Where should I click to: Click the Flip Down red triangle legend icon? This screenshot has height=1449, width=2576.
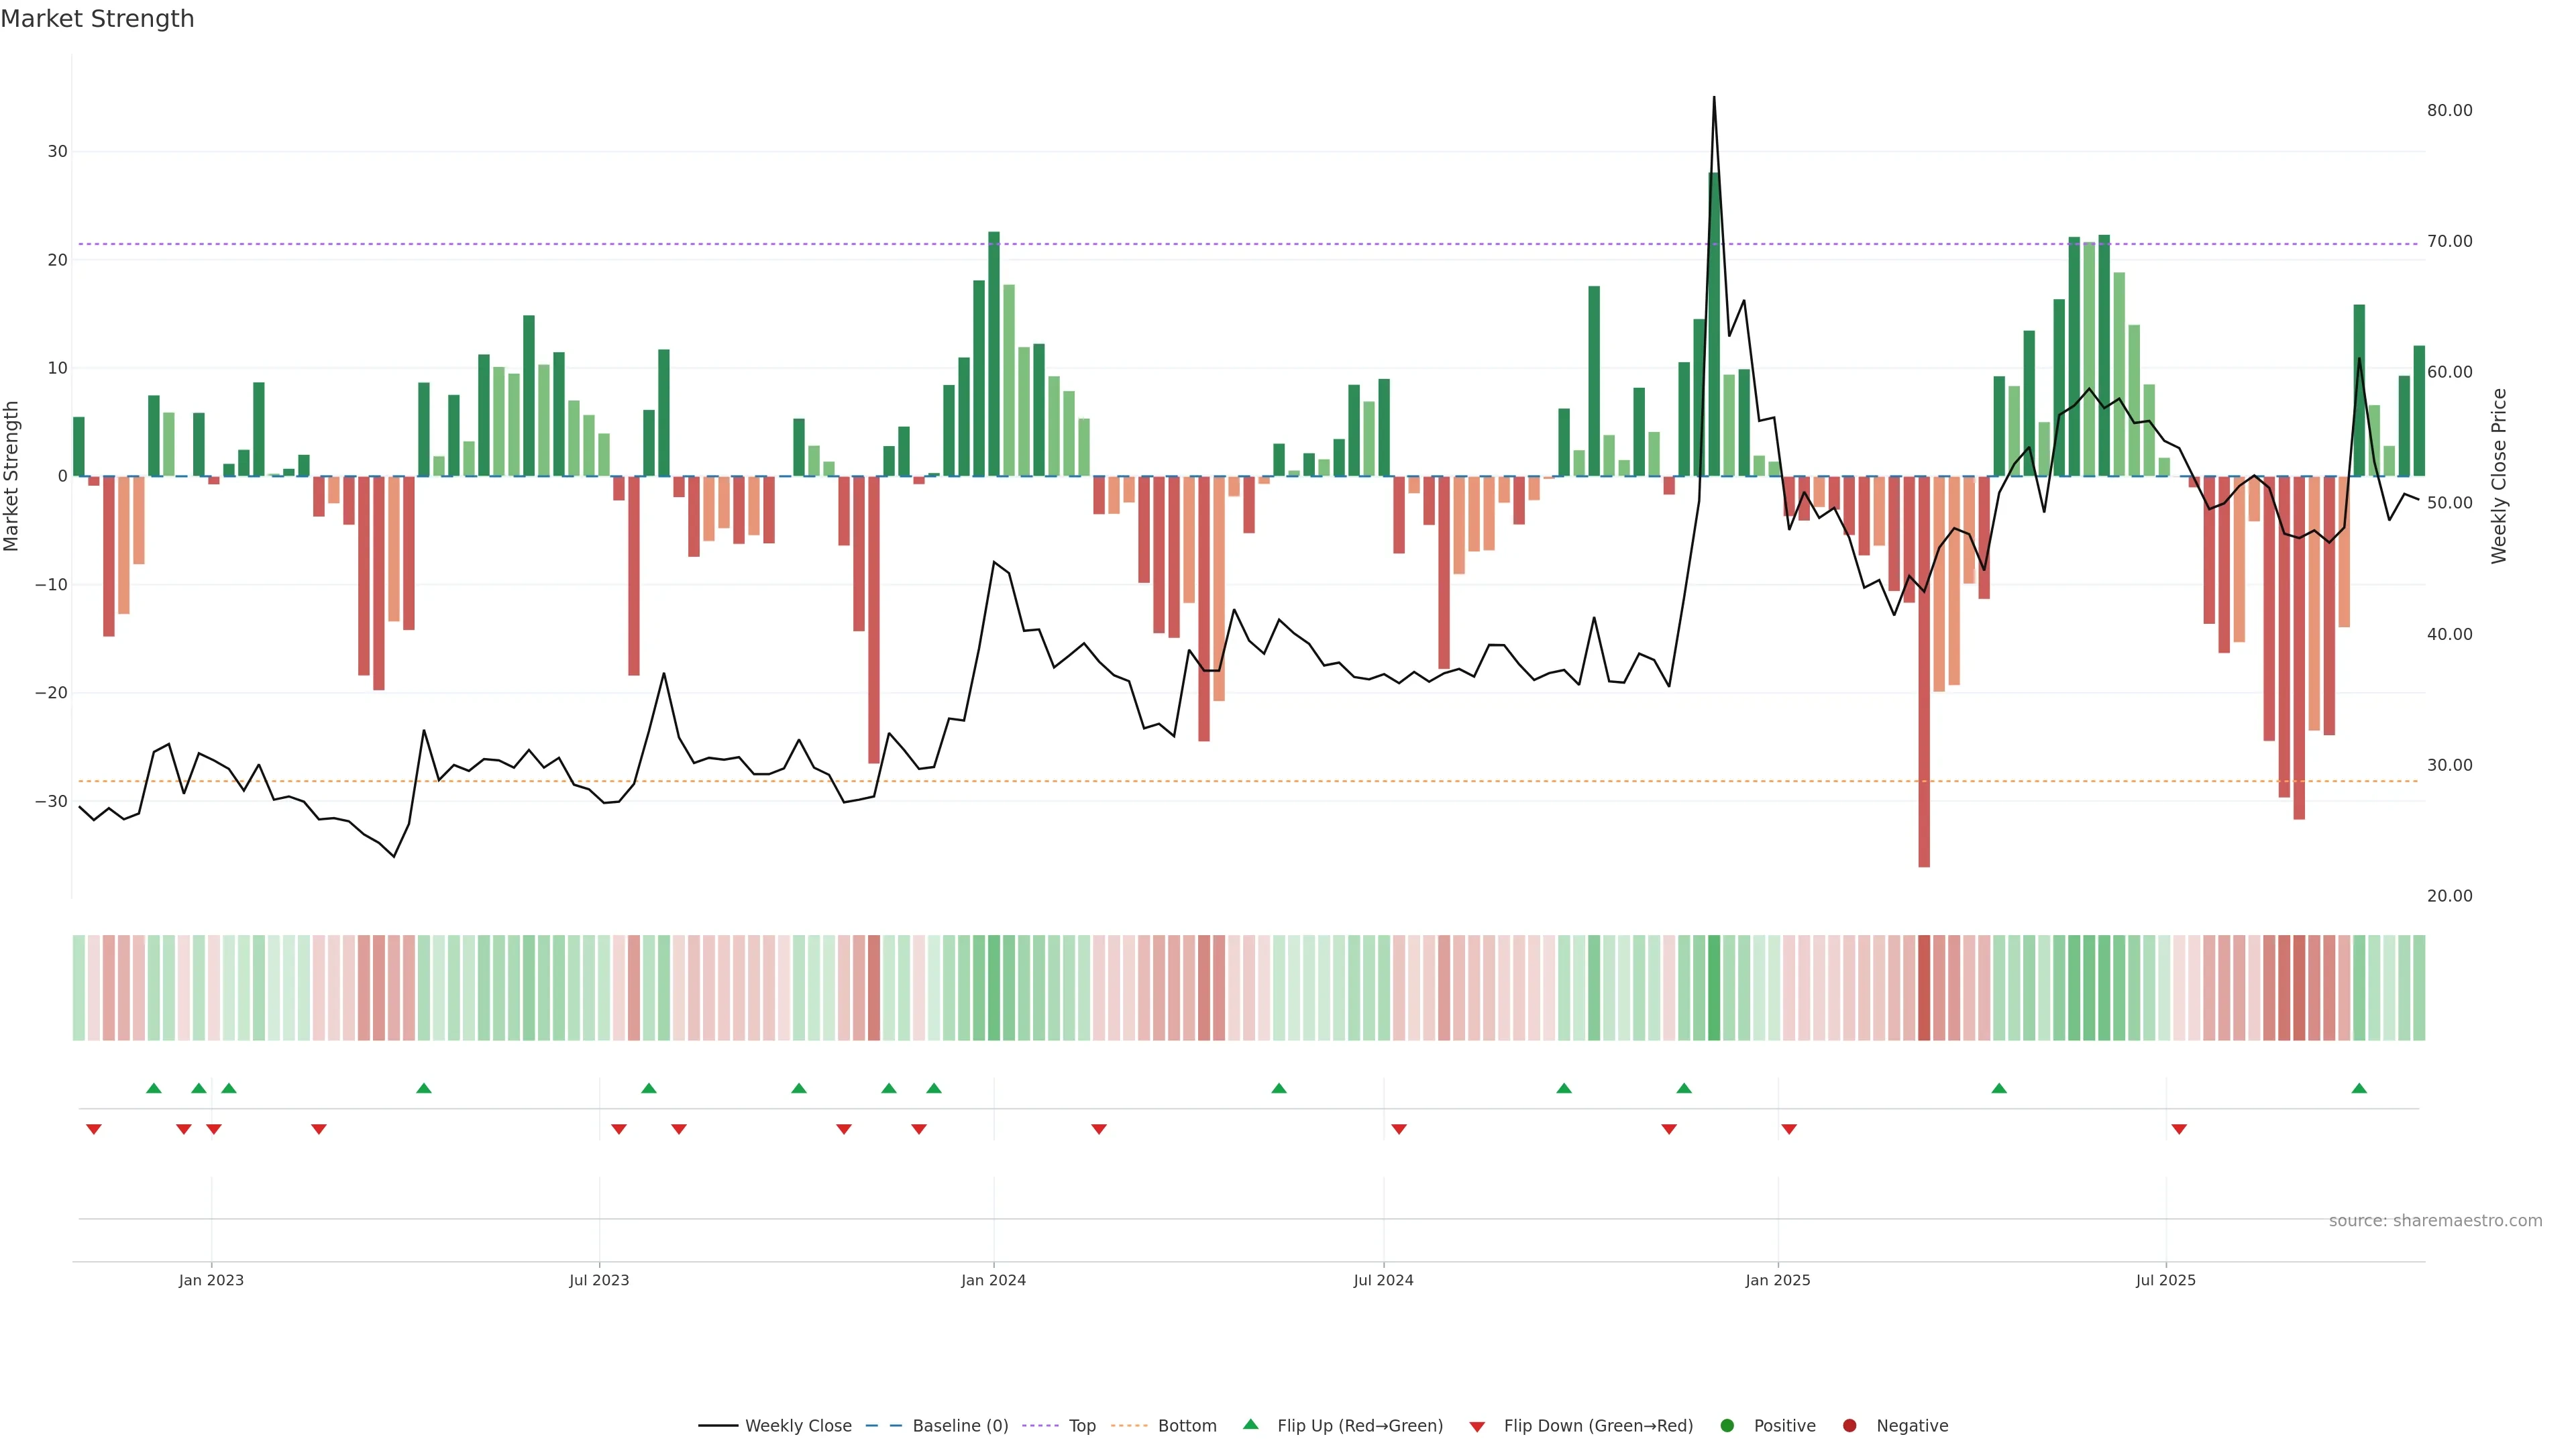1477,1426
